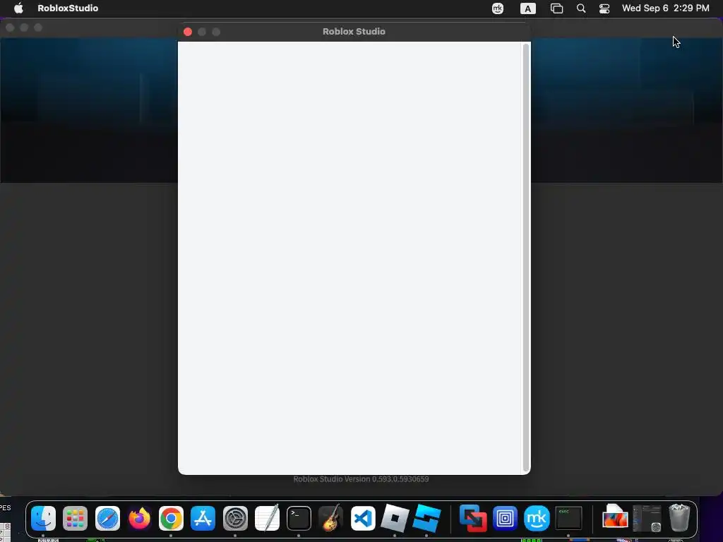
Task: Close the Roblox Studio dialog window
Action: (x=188, y=32)
